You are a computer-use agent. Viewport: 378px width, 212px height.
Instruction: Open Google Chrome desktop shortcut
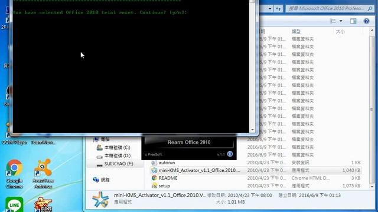(14, 174)
